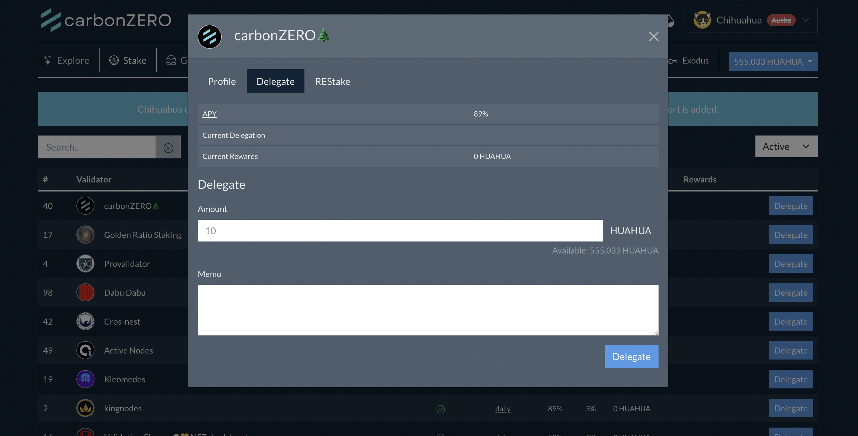Click the Explore sparkle icon
The width and height of the screenshot is (858, 436).
(47, 60)
